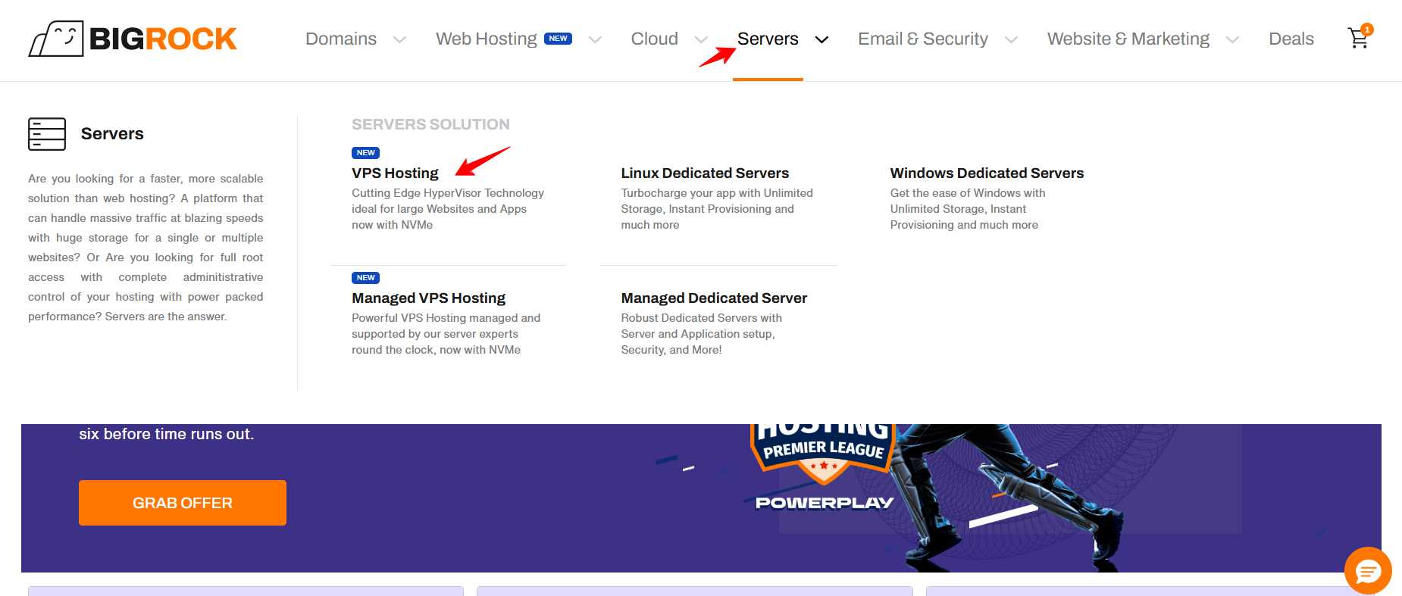Click the 'Cutting Edge HyperVisor Technology' description
The width and height of the screenshot is (1402, 596).
tap(448, 209)
